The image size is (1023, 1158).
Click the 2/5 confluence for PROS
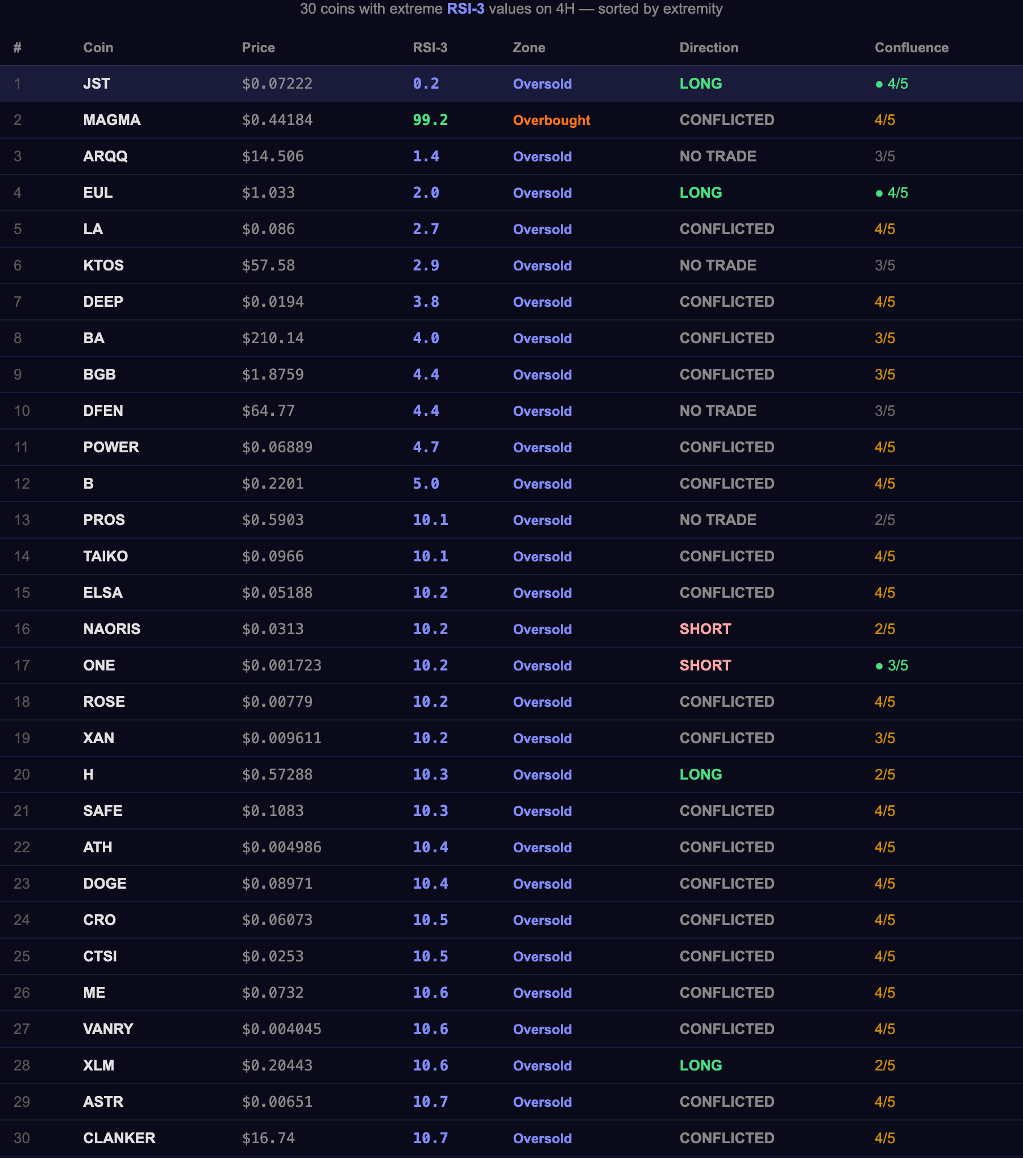coord(885,520)
